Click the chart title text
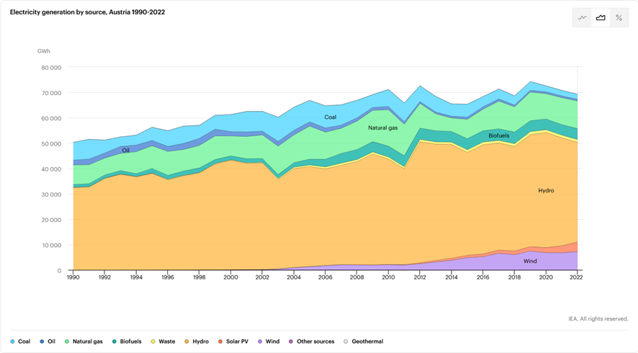Screen dimensions: 638x353 pos(87,12)
